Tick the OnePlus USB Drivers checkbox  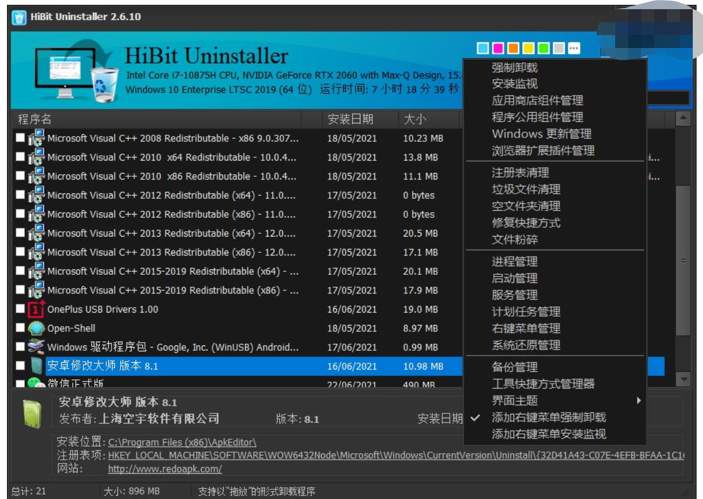[20, 309]
